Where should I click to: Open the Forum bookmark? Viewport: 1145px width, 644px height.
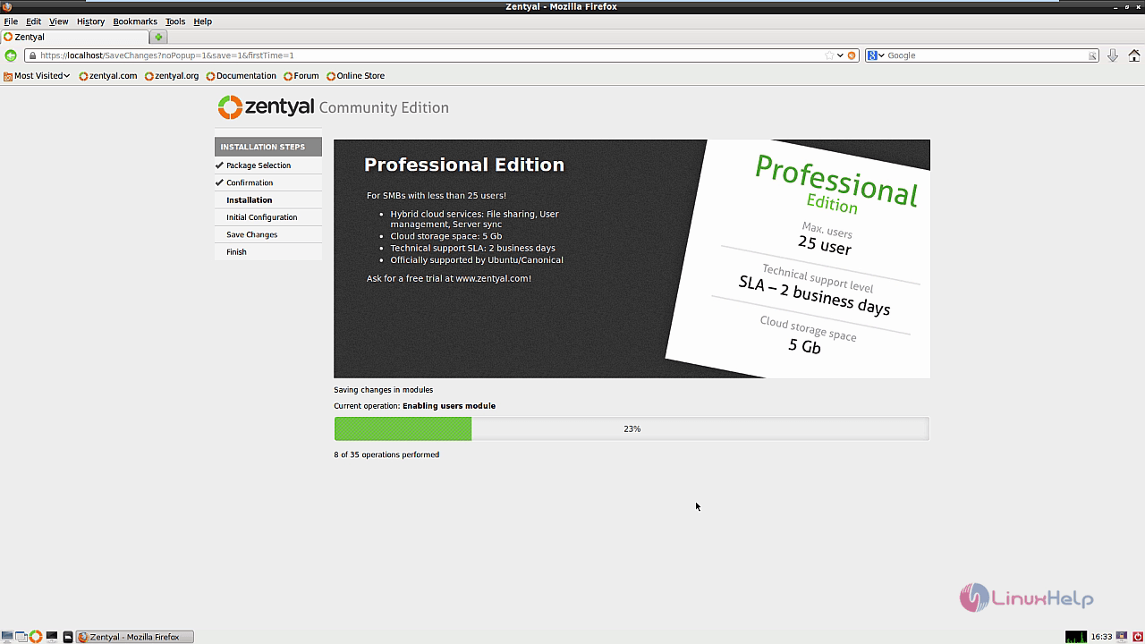pos(301,76)
